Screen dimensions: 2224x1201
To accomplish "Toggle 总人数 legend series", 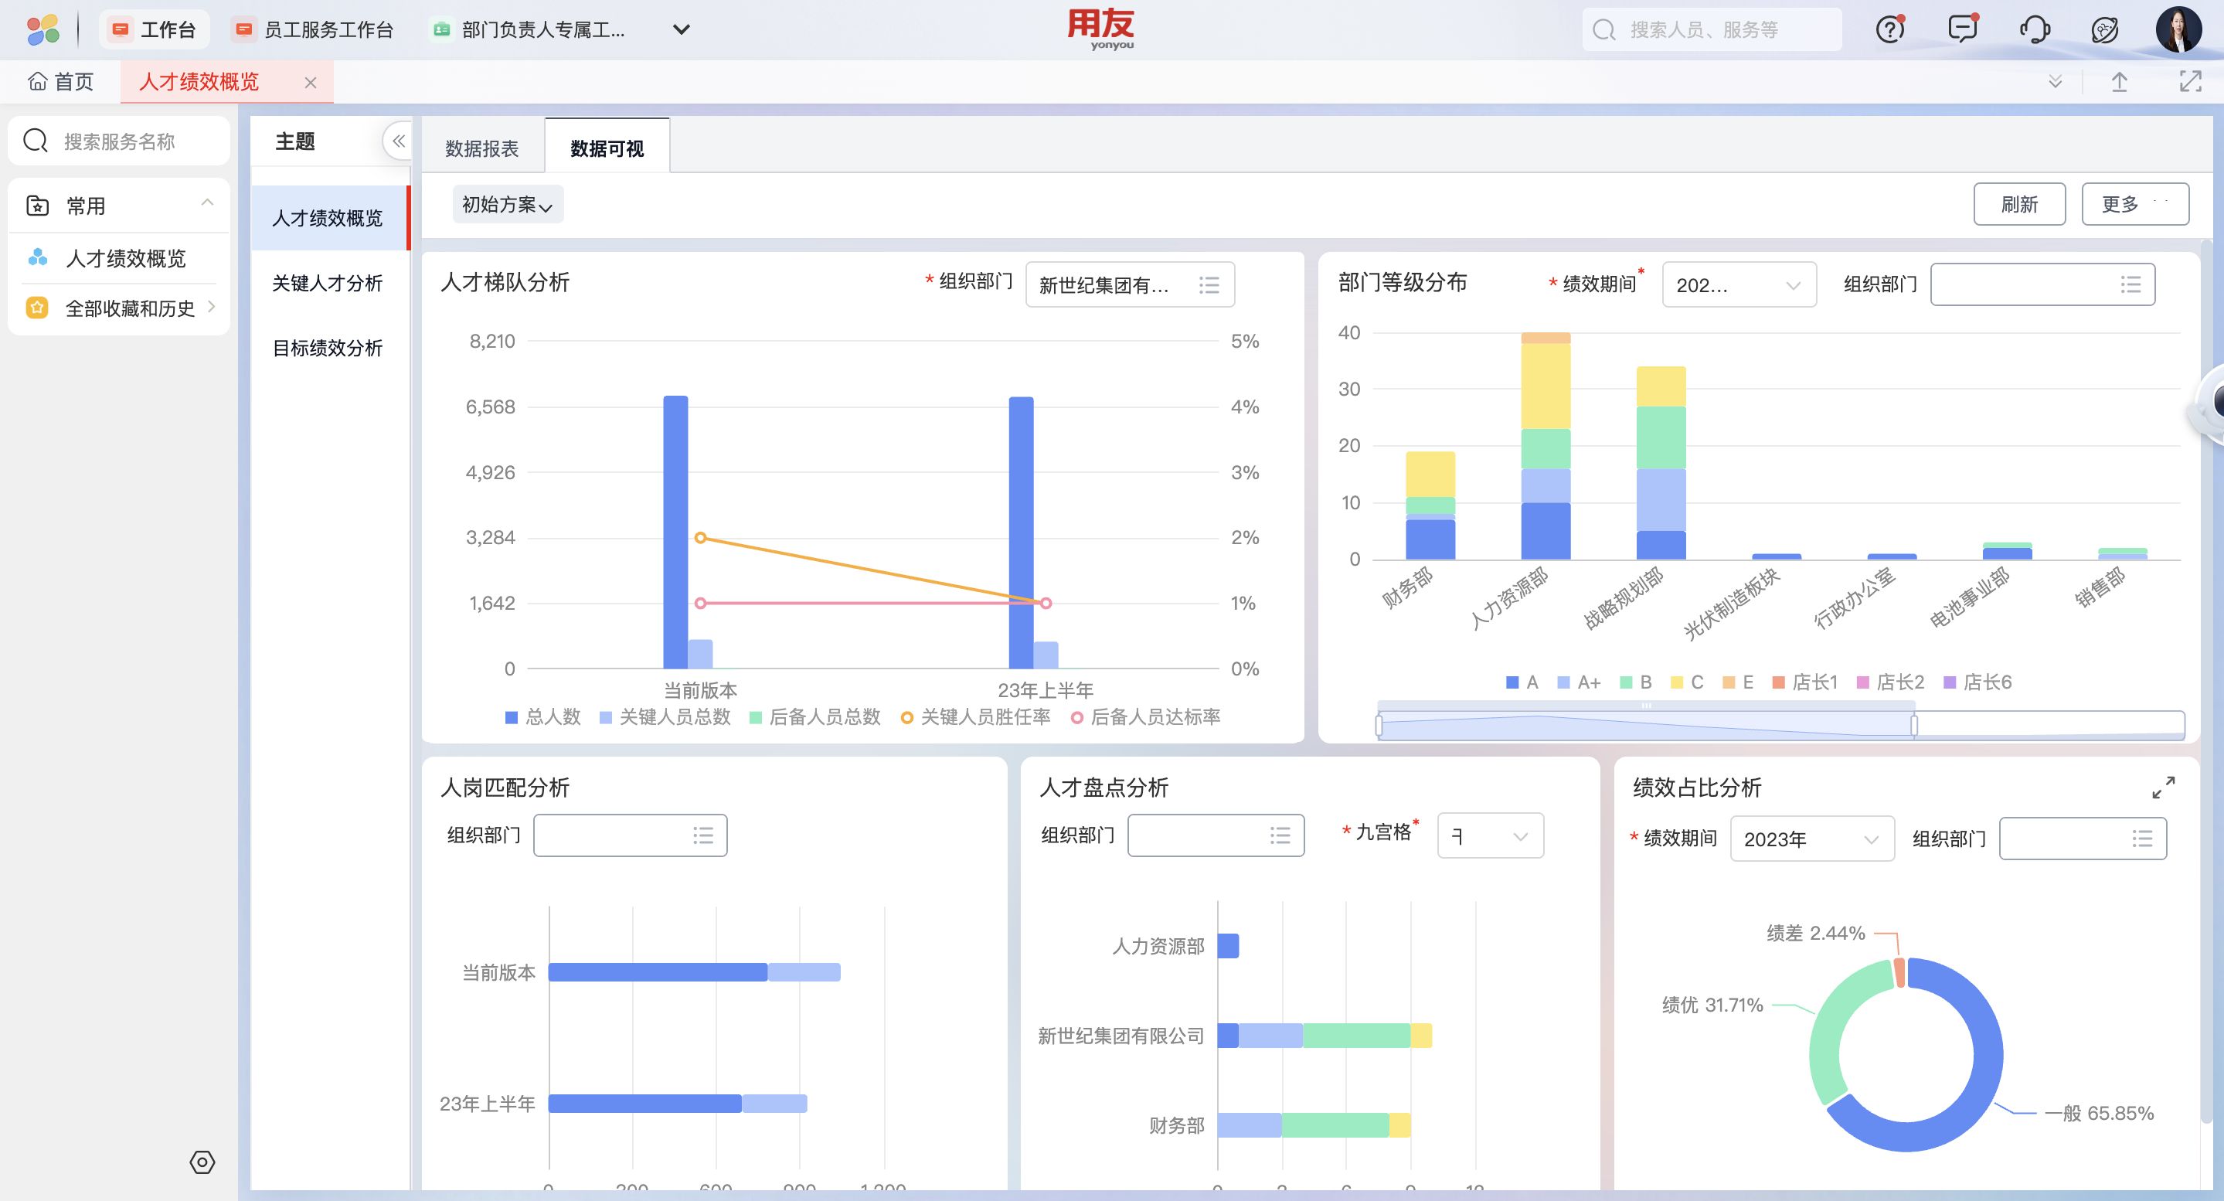I will pos(543,716).
